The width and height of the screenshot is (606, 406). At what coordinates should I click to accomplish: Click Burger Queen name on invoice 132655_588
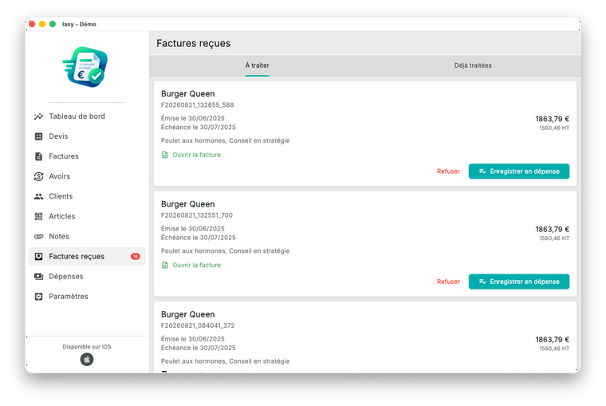coord(188,94)
